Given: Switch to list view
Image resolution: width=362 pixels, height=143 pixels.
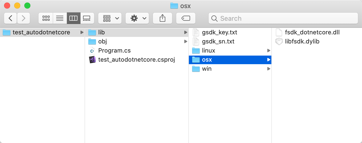Looking at the screenshot, I should (x=60, y=18).
